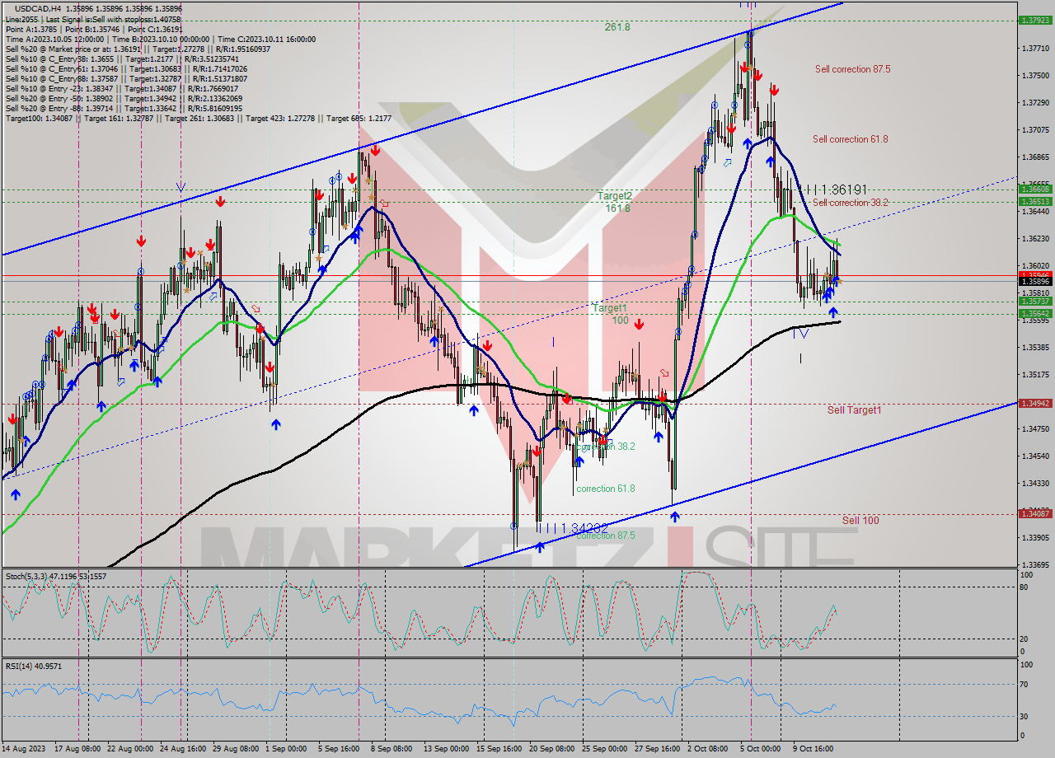
Task: Click the '25 Sep 00:00' time axis label
Action: point(605,749)
